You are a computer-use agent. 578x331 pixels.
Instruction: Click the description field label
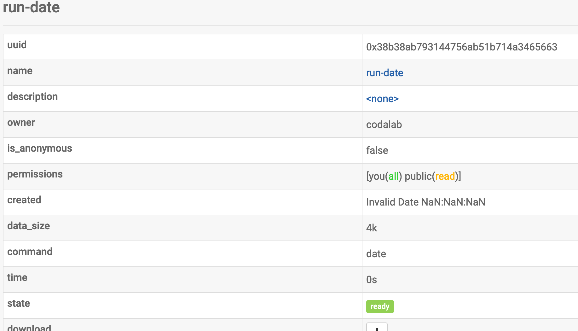32,96
